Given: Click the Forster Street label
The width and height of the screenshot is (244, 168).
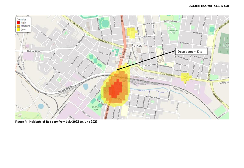Looking at the screenshot, I should tap(150, 65).
